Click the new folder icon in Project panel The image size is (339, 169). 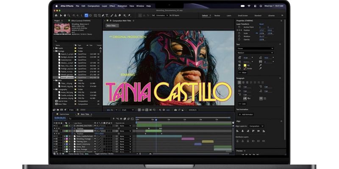pyautogui.click(x=58, y=110)
